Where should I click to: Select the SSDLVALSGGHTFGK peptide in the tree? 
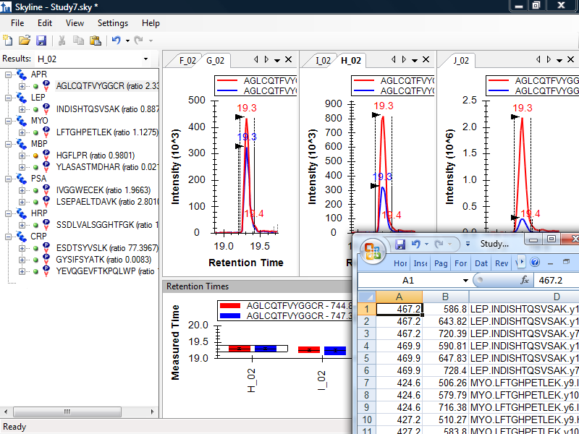click(x=108, y=225)
